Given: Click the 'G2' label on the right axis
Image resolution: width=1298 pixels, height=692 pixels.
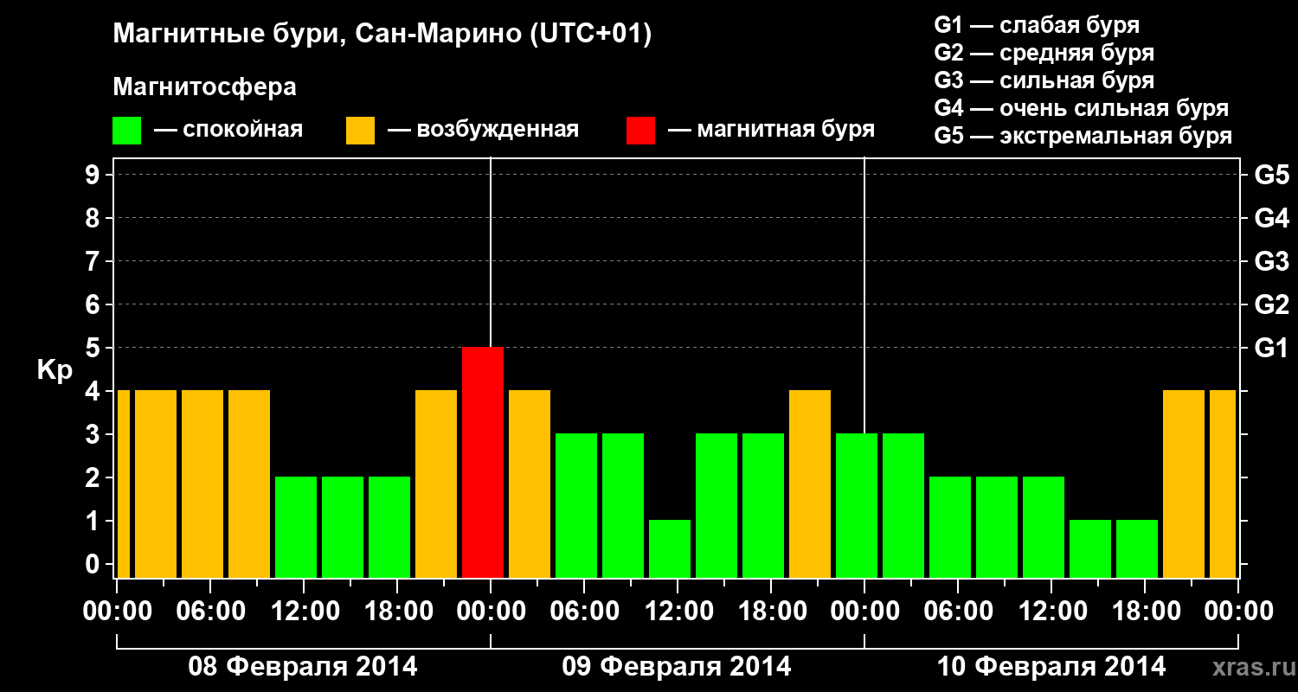Looking at the screenshot, I should pyautogui.click(x=1271, y=304).
